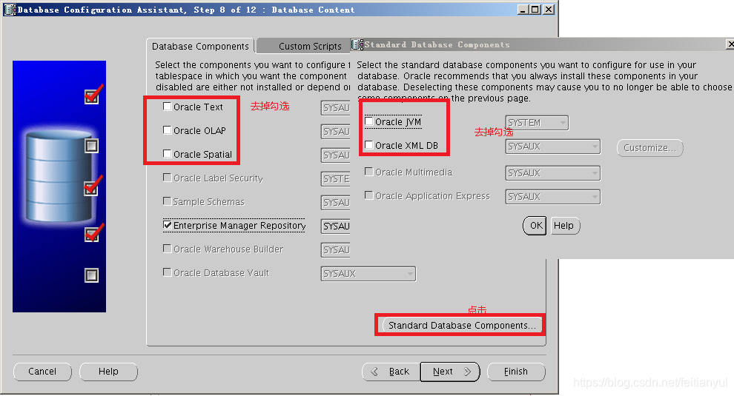Open the tablespace dropdown beside Oracle OLAP
This screenshot has width=734, height=396.
coord(336,132)
